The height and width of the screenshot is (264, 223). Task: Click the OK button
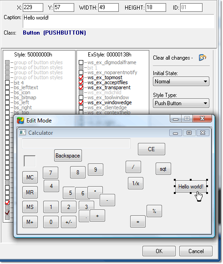(159, 251)
